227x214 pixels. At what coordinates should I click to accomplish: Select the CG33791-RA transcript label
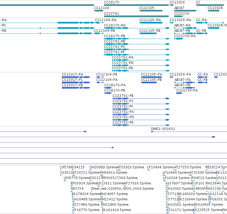(x=123, y=57)
